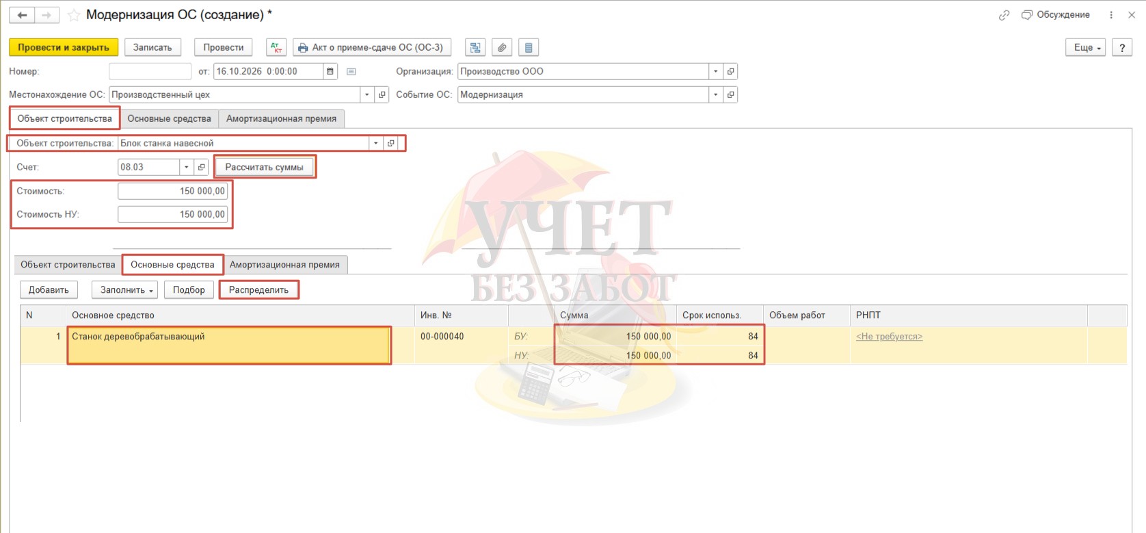The image size is (1146, 533).
Task: Expand Объект строительства dropdown arrow
Action: [x=375, y=143]
